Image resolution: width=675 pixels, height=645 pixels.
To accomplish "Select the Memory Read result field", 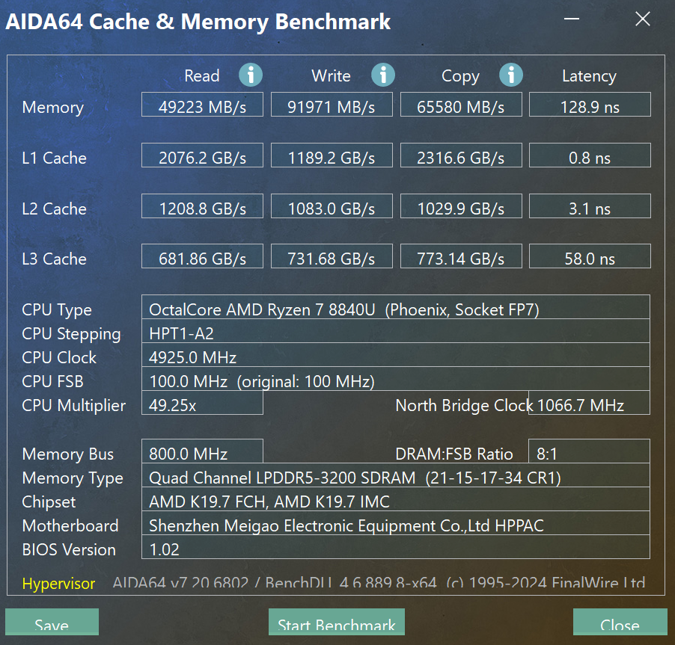I will click(x=202, y=106).
